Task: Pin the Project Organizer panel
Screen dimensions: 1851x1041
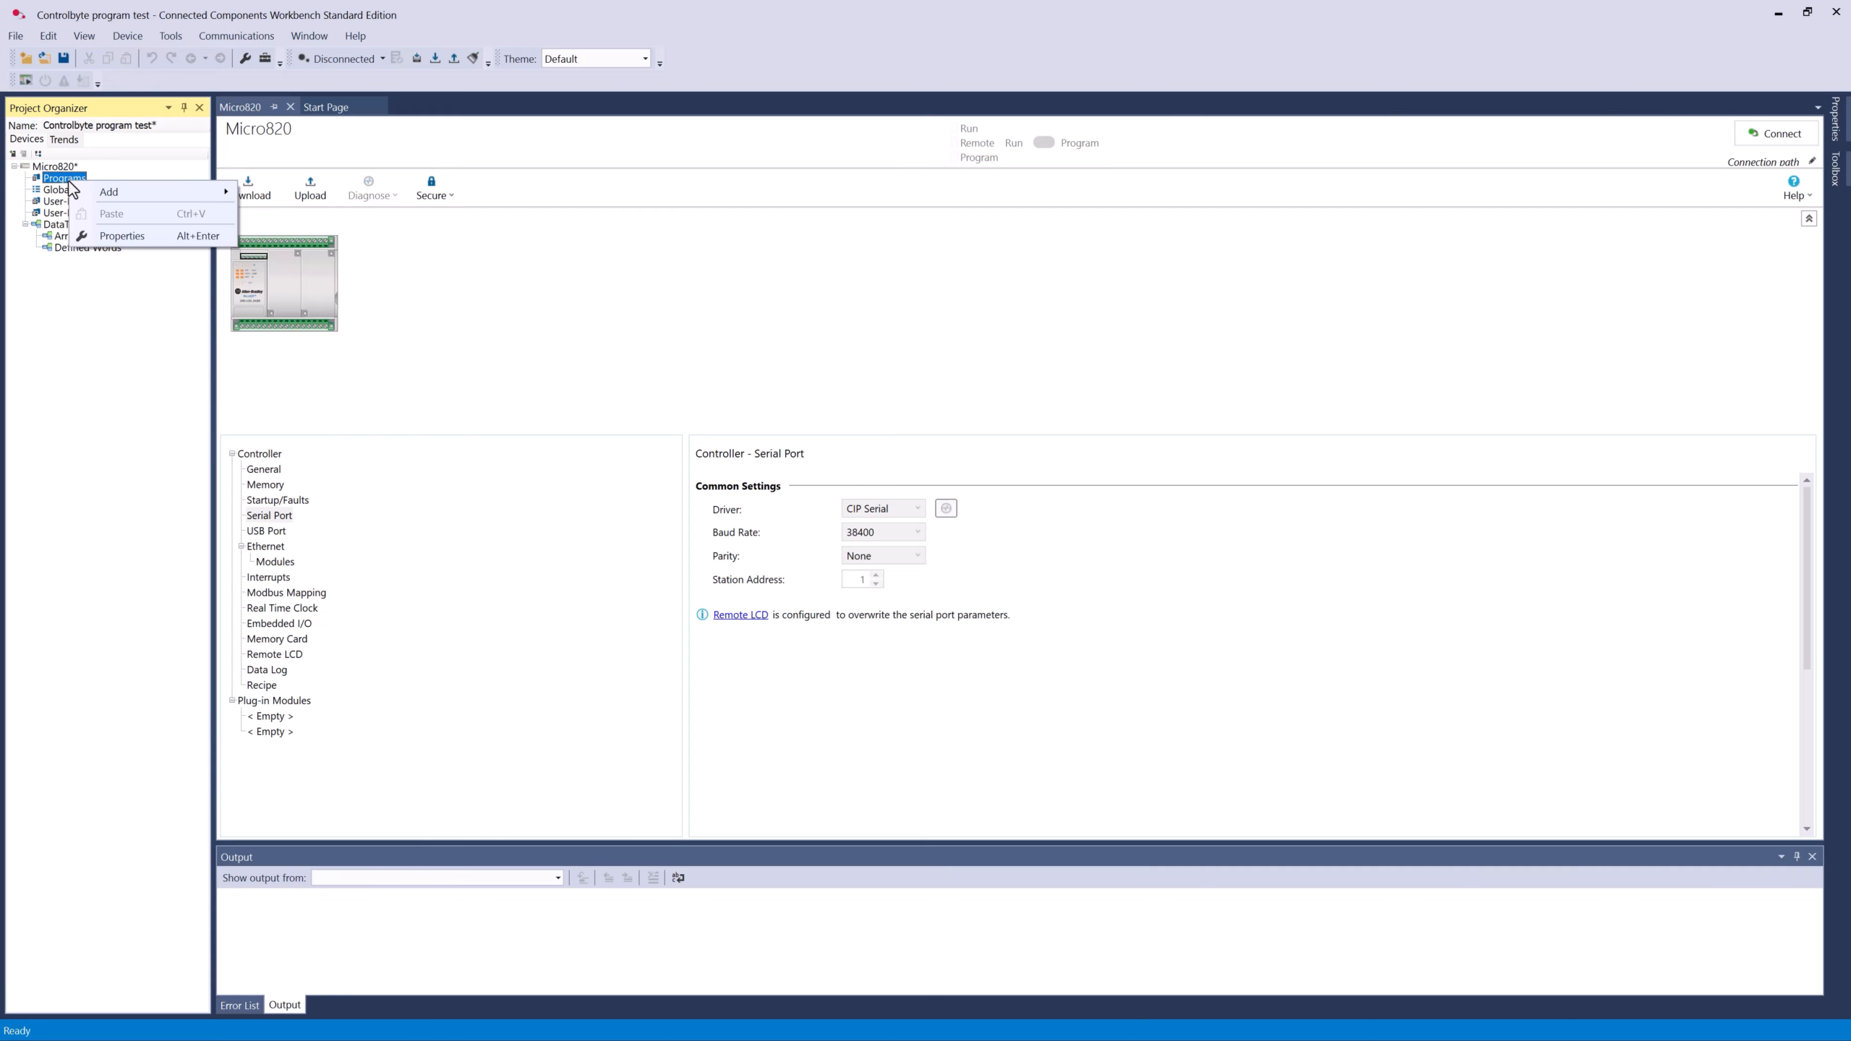Action: pos(184,108)
